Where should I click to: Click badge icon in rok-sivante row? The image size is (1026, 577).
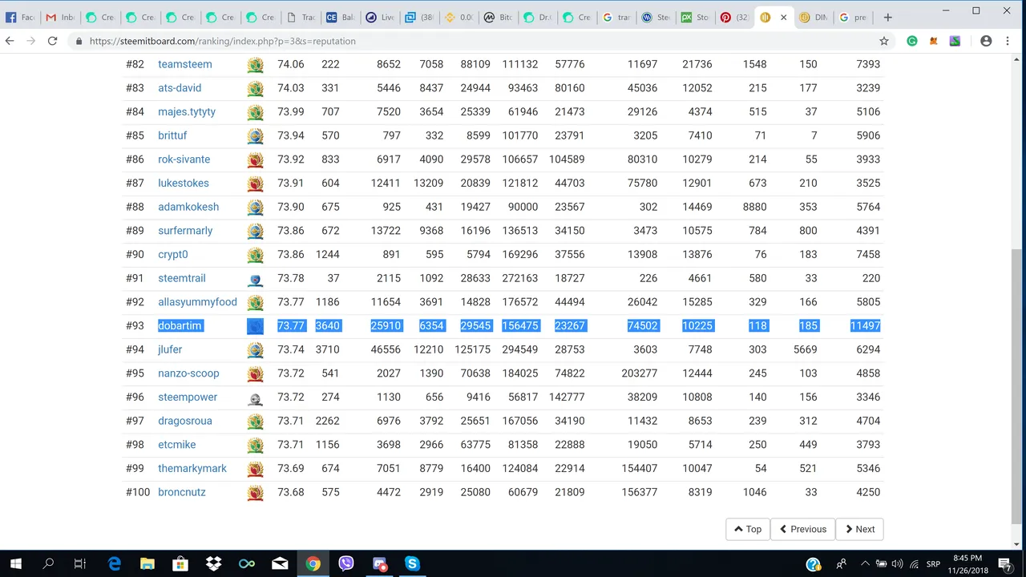[255, 159]
